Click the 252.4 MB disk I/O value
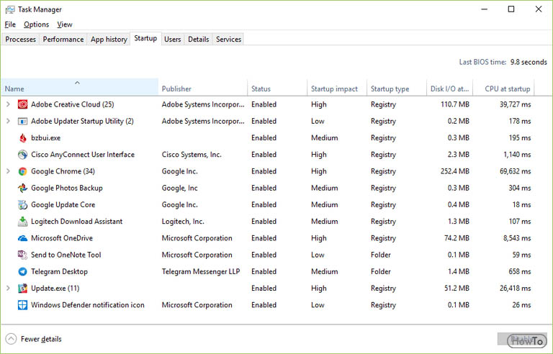Viewport: 553px width, 354px height. pos(454,171)
